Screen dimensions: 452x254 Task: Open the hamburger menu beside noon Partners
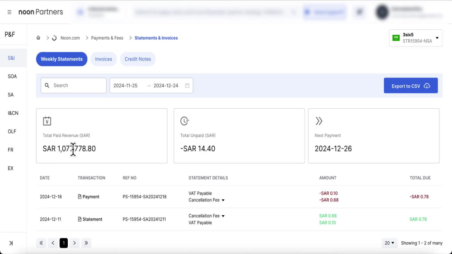(x=9, y=12)
